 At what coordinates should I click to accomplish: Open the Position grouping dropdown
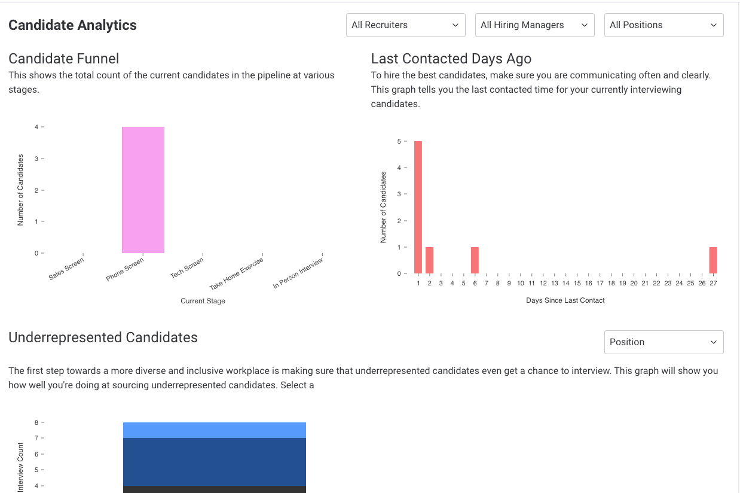point(663,342)
